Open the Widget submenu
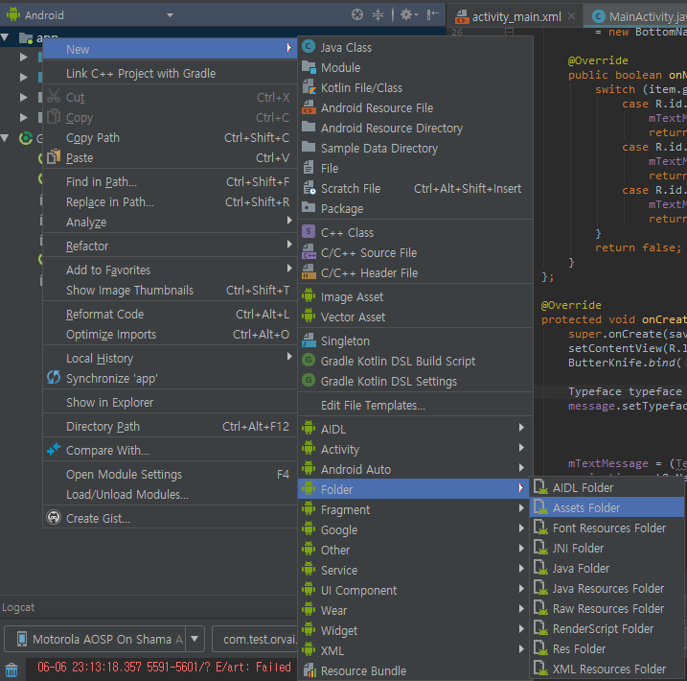The image size is (687, 681). pyautogui.click(x=415, y=630)
